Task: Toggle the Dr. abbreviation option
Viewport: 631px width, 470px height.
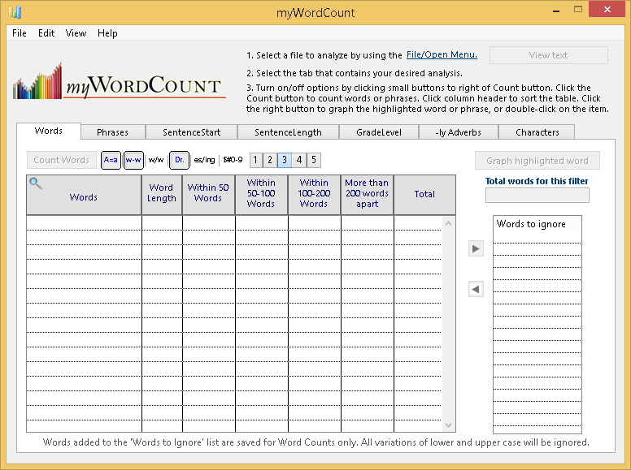Action: pyautogui.click(x=179, y=160)
